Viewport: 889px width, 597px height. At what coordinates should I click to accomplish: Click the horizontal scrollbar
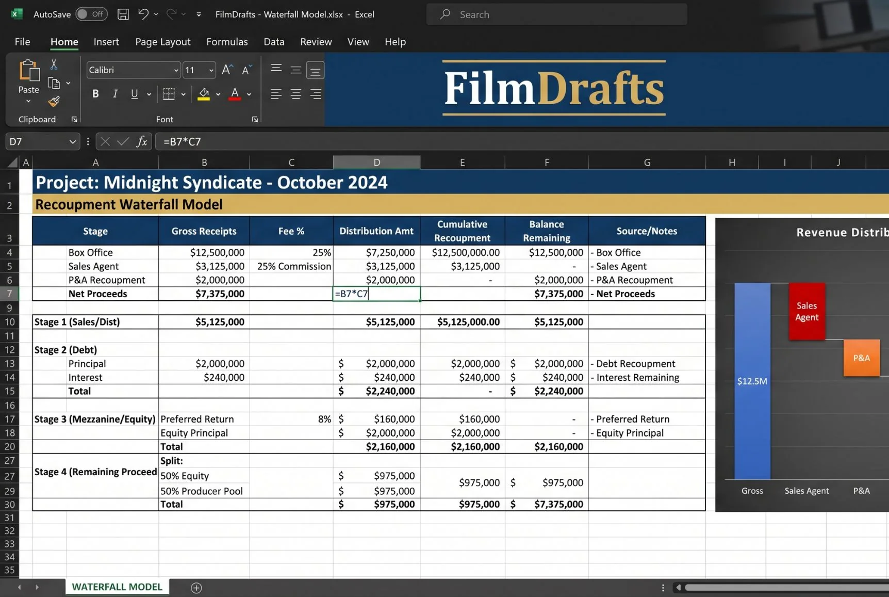[x=786, y=587]
